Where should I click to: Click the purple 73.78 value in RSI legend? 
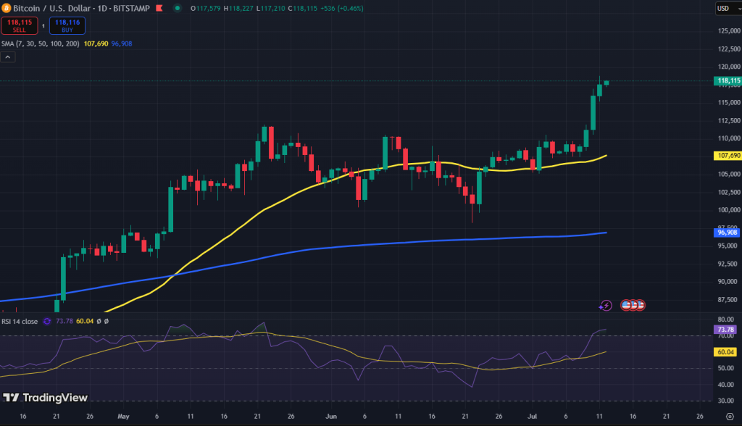(x=64, y=321)
